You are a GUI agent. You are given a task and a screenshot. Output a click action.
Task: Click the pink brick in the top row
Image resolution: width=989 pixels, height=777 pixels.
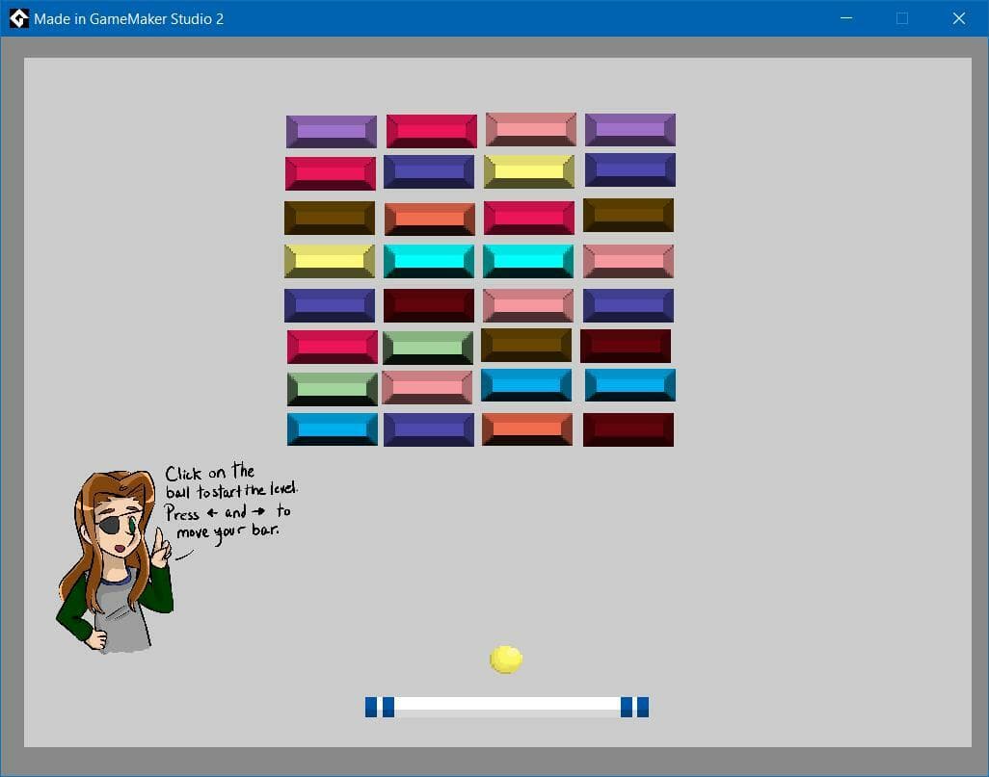(x=531, y=129)
